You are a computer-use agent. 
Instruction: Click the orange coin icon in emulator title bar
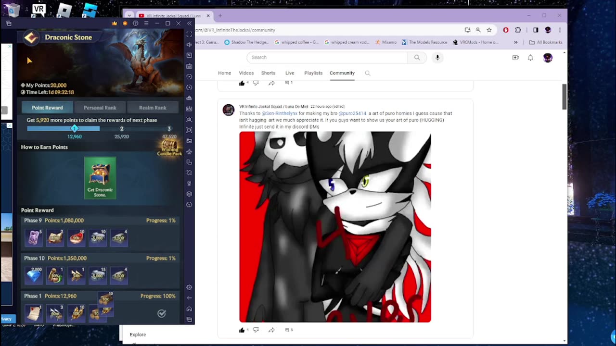(x=125, y=23)
